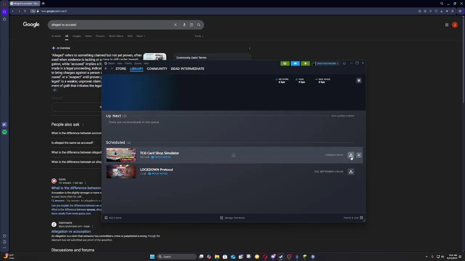Download LOCKDOWN Protocol update now
Screen dimensions: 465x261
pos(351,171)
